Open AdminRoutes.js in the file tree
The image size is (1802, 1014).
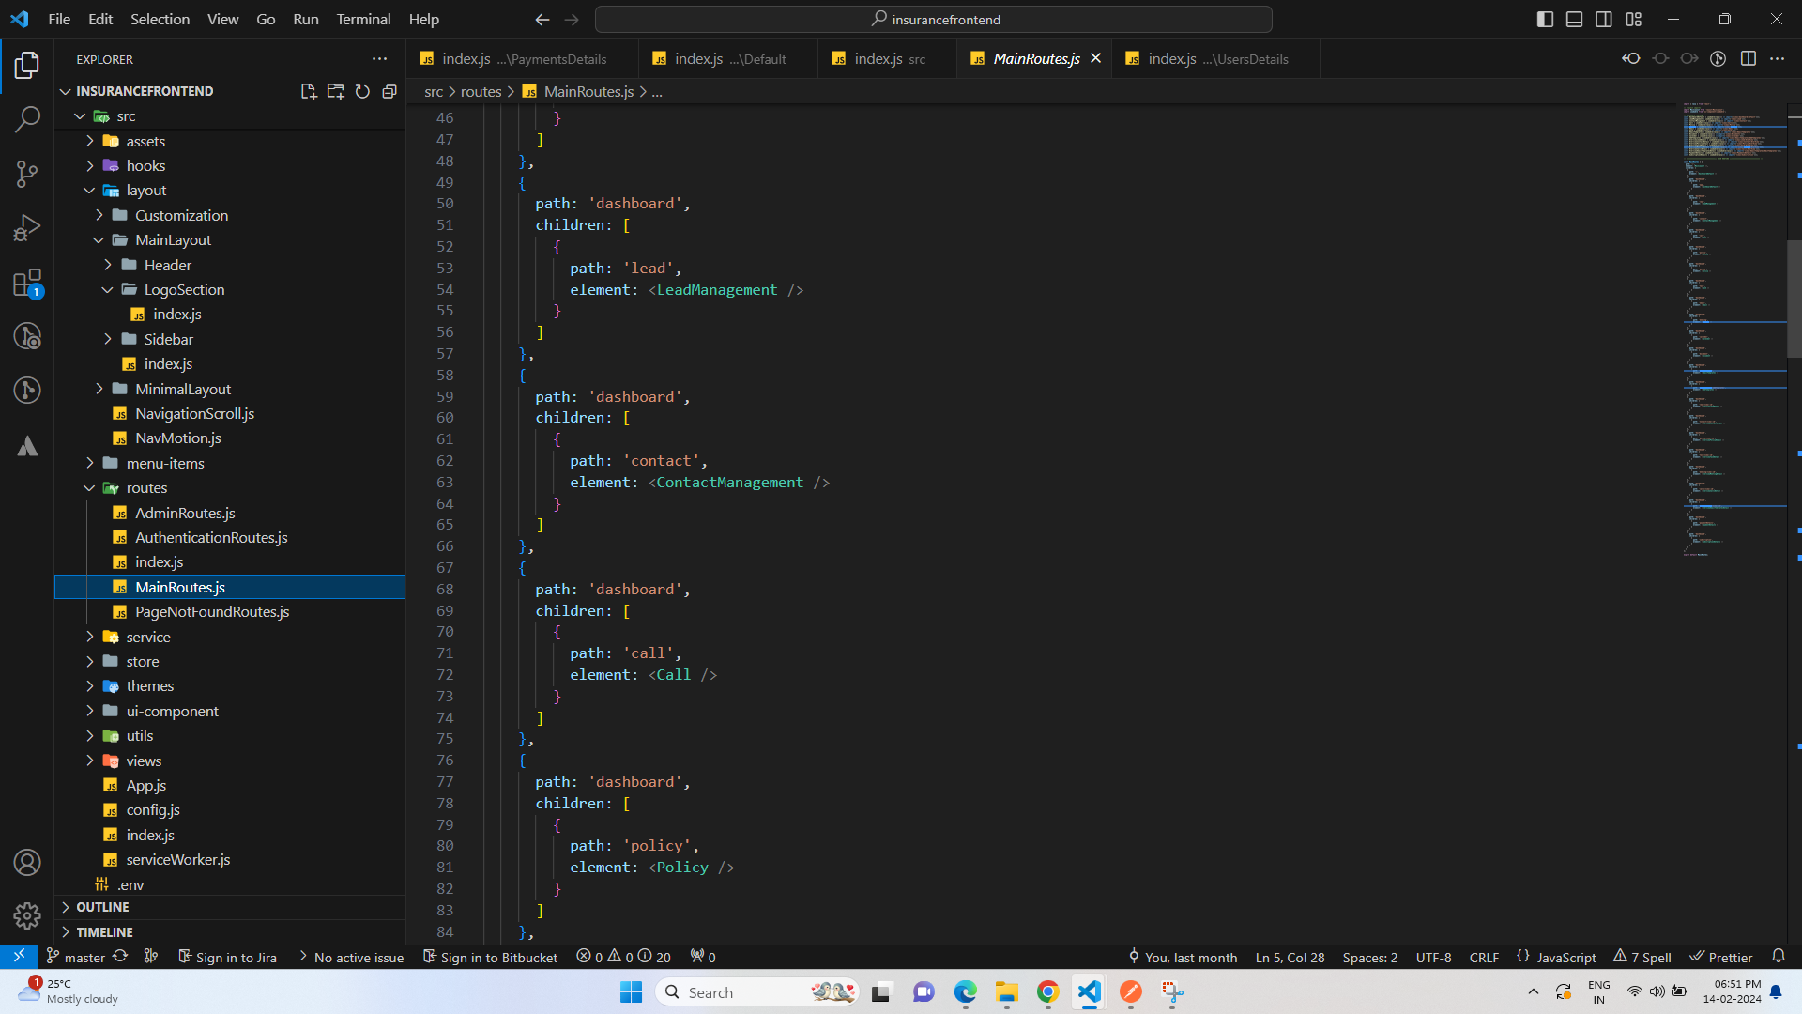click(185, 513)
